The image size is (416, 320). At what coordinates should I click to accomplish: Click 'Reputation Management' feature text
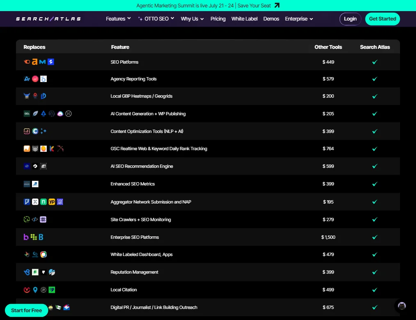pos(134,272)
